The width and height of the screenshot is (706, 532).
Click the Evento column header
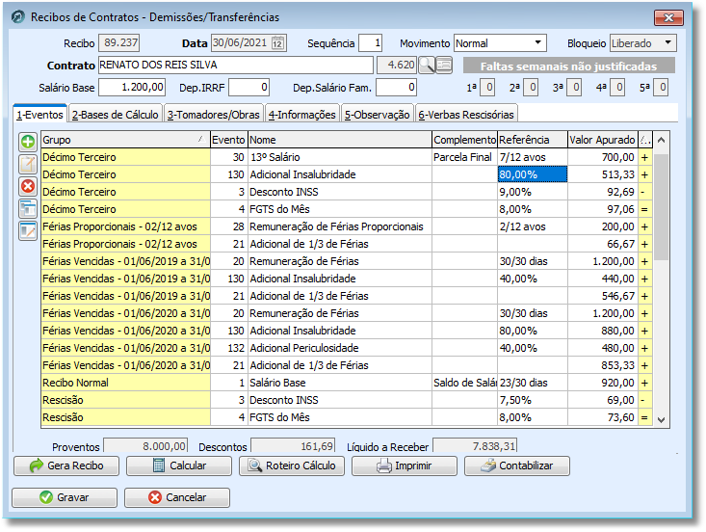[228, 140]
